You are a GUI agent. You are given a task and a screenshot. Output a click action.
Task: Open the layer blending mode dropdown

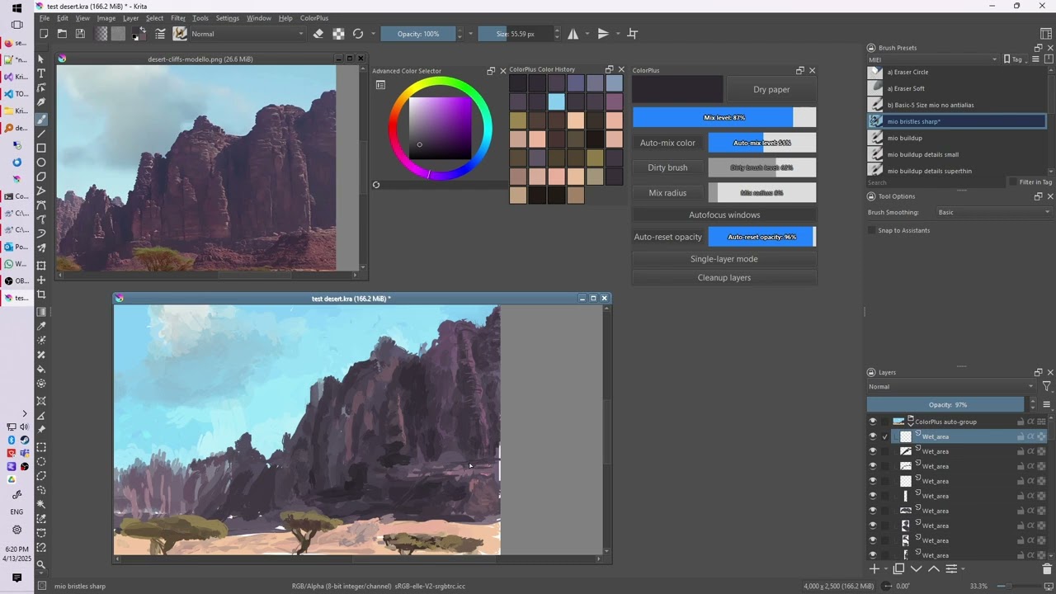click(x=950, y=386)
